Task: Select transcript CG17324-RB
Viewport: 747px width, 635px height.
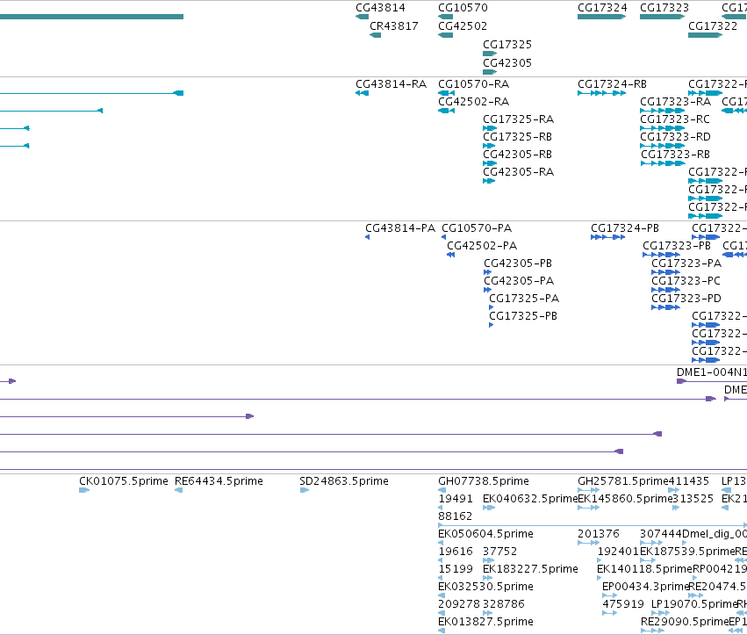Action: (x=612, y=84)
